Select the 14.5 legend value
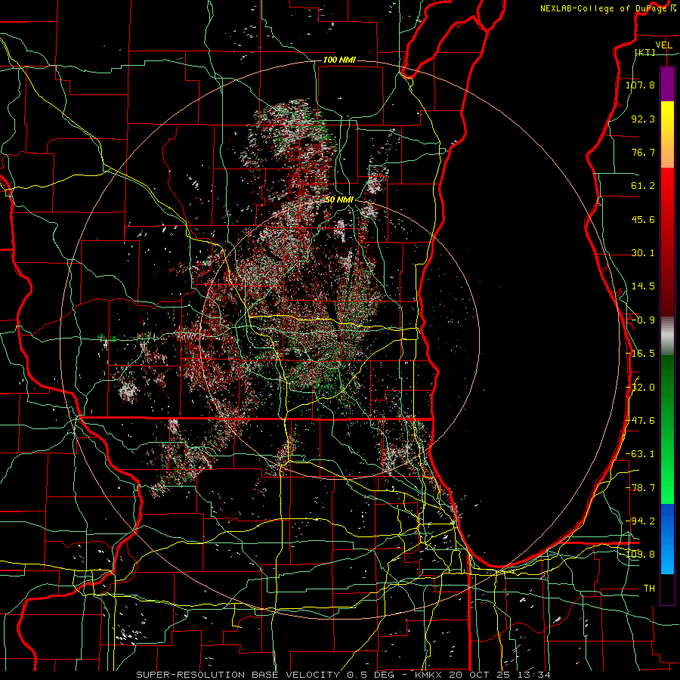The width and height of the screenshot is (680, 680). click(643, 286)
